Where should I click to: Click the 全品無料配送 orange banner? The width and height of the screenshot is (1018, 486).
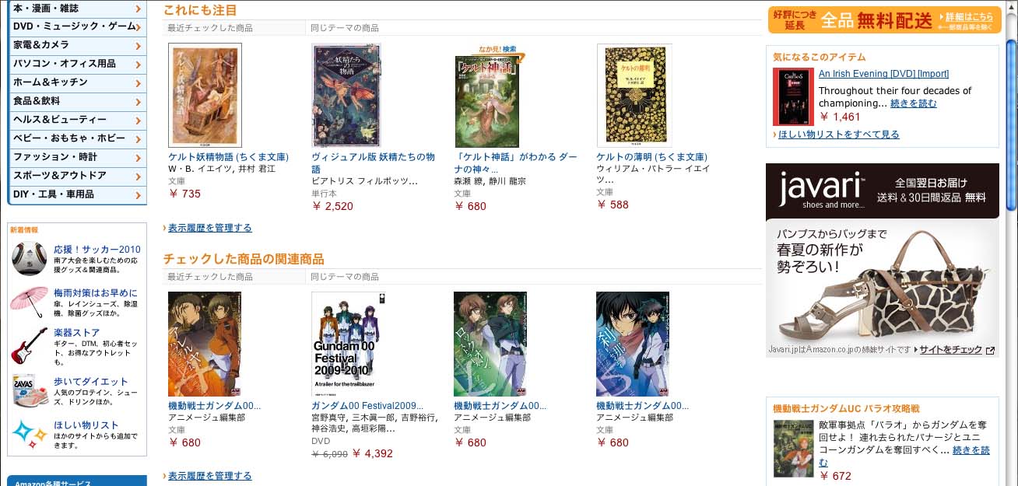[883, 20]
